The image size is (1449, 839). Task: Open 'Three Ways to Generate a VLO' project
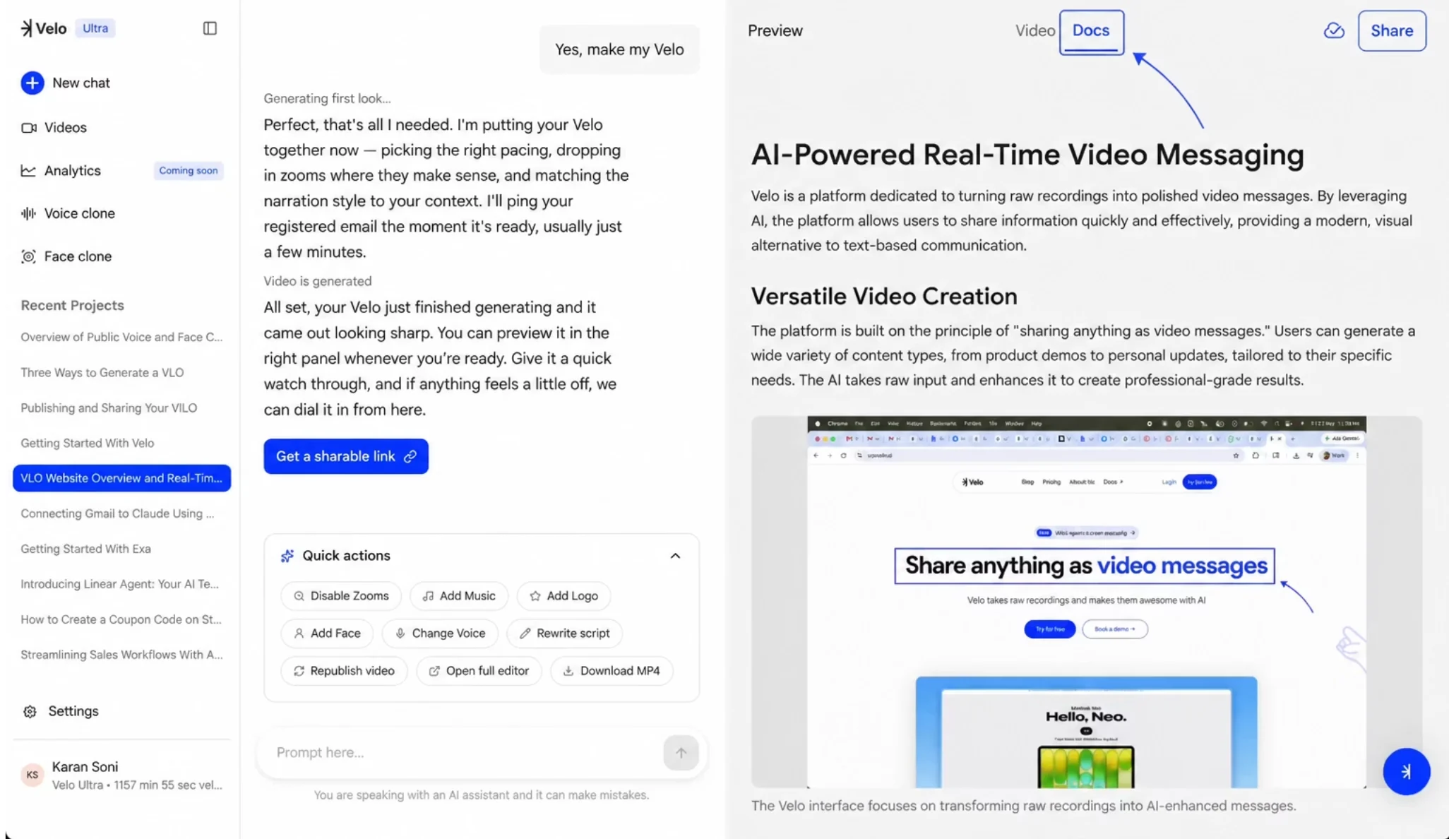102,373
